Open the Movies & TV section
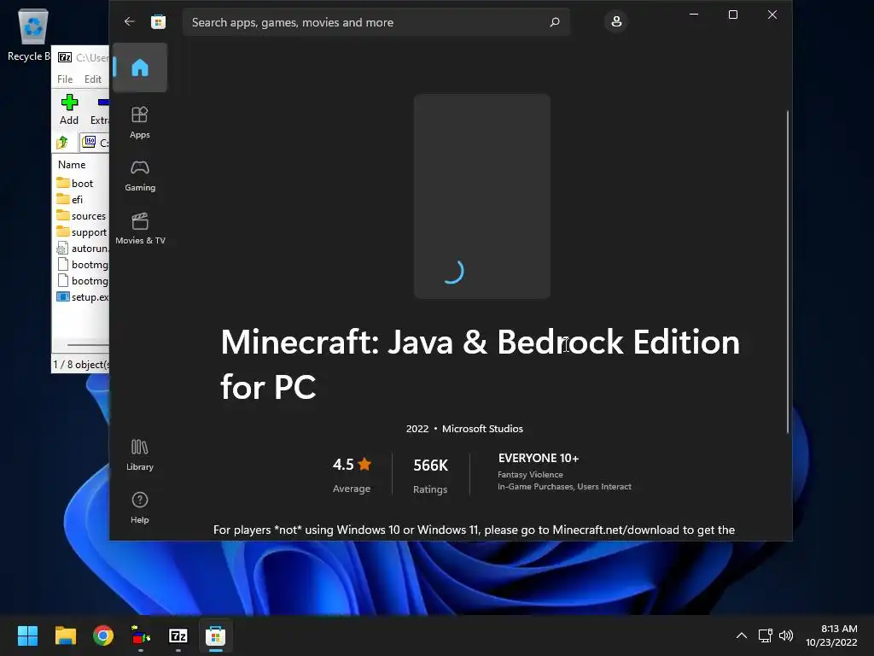874x656 pixels. tap(140, 228)
